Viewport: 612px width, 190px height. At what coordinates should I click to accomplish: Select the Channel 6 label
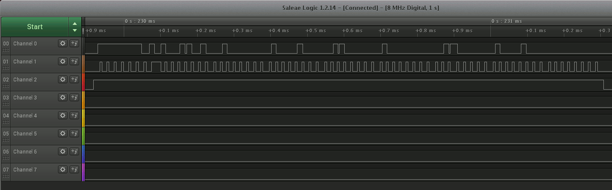(25, 152)
